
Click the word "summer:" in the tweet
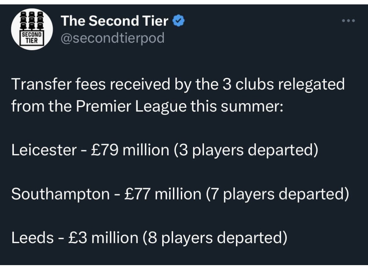(252, 107)
